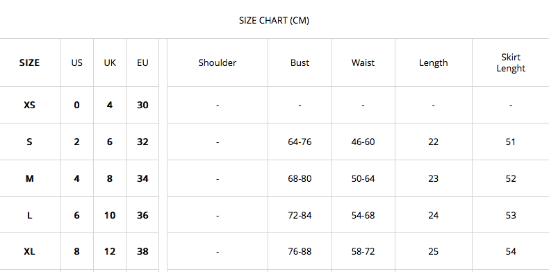Select the SIZE column header
This screenshot has width=549, height=272.
(29, 63)
